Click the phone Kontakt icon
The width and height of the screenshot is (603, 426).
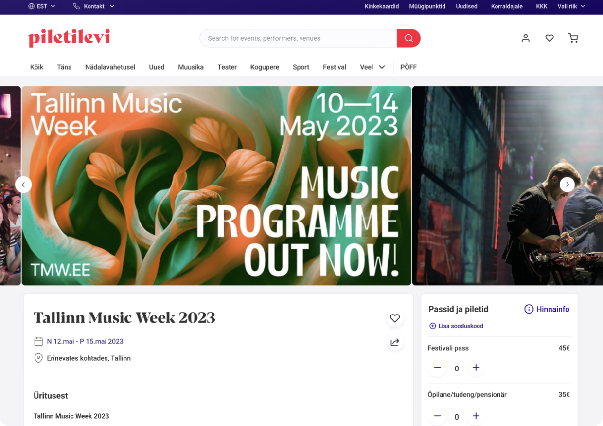tap(76, 6)
